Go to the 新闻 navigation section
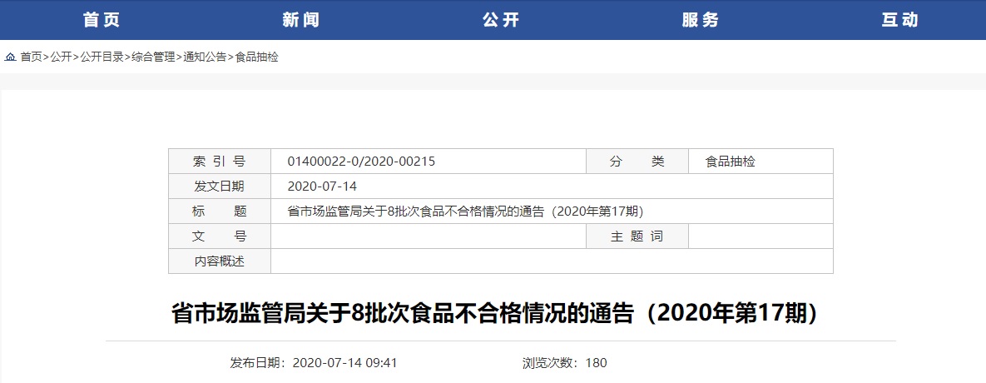Screen dimensions: 986x383 [300, 20]
